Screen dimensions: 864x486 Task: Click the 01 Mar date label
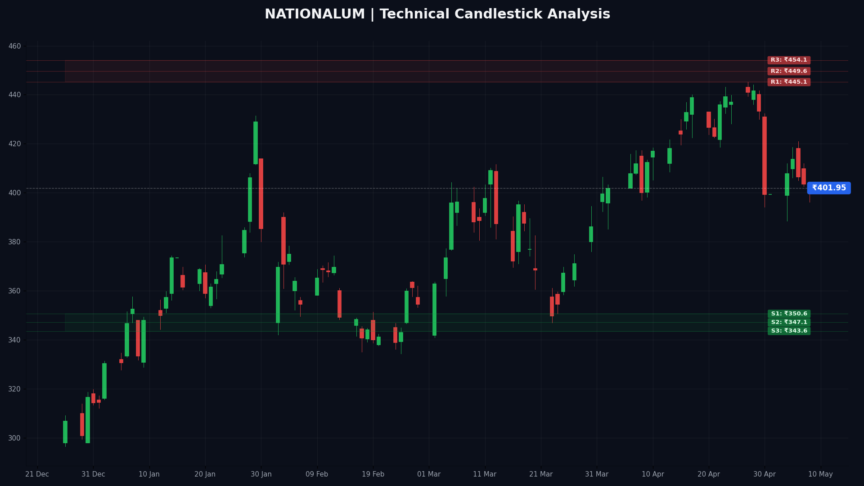(x=429, y=474)
